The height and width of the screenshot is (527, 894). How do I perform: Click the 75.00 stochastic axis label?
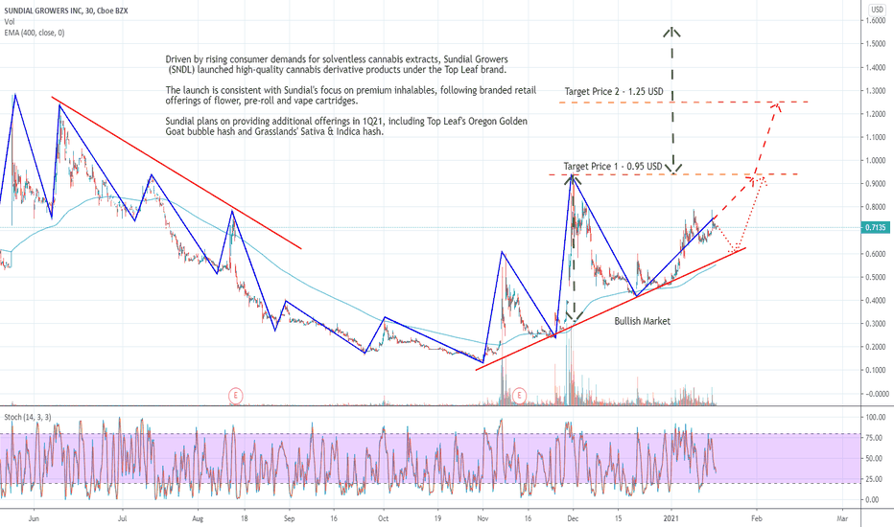(874, 438)
